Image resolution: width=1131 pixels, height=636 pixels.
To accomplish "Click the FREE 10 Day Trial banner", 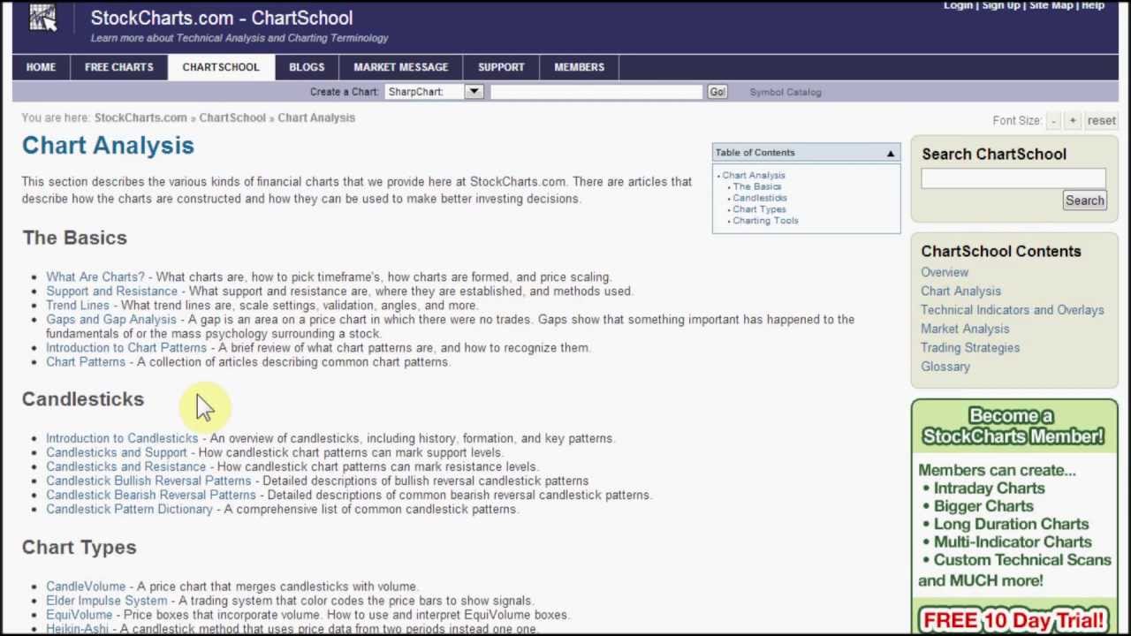I will pos(1014,619).
